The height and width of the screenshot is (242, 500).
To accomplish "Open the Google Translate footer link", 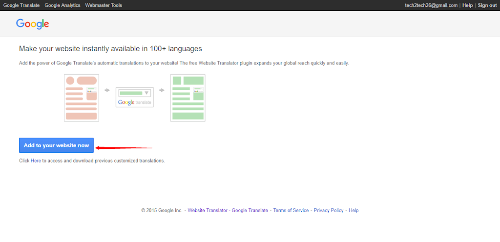I will click(x=250, y=210).
